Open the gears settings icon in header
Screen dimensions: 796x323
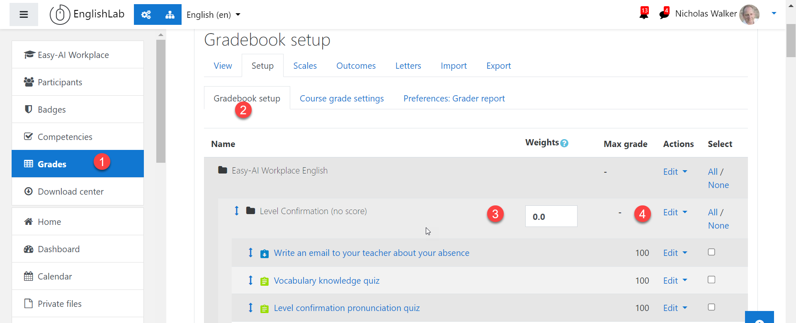click(146, 14)
